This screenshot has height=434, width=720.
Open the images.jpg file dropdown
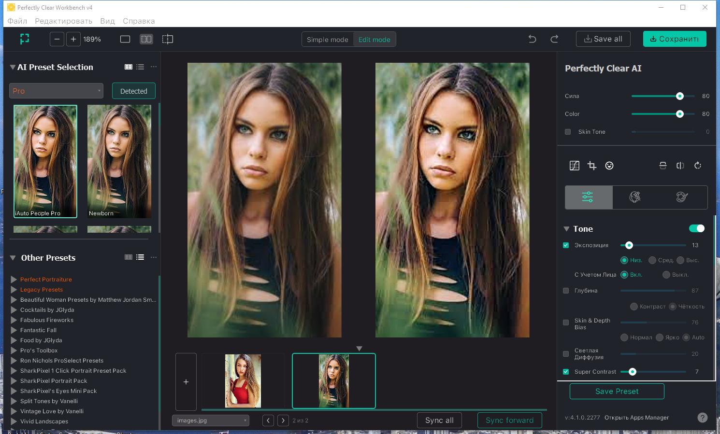[x=211, y=420]
